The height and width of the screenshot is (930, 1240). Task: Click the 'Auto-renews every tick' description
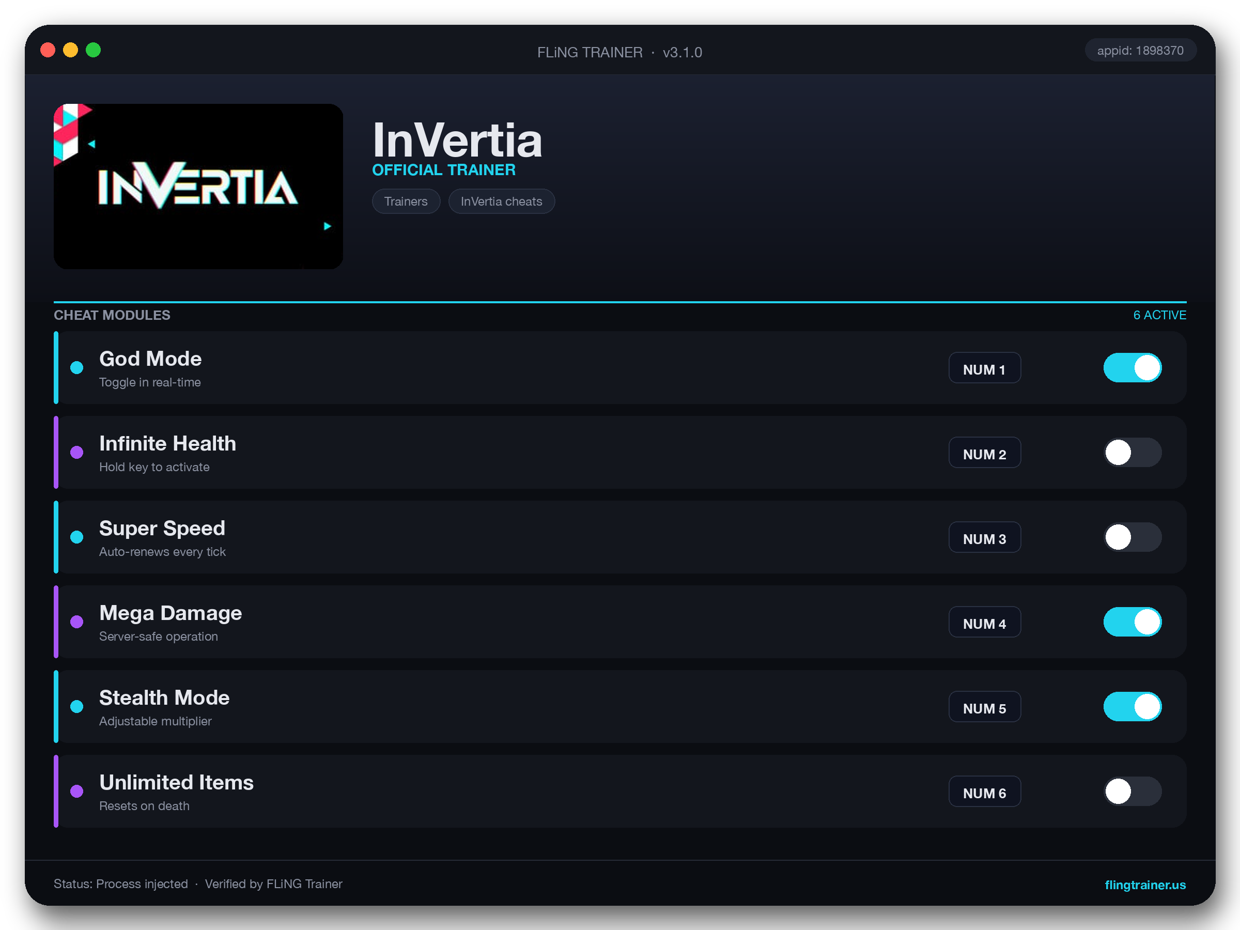coord(162,552)
